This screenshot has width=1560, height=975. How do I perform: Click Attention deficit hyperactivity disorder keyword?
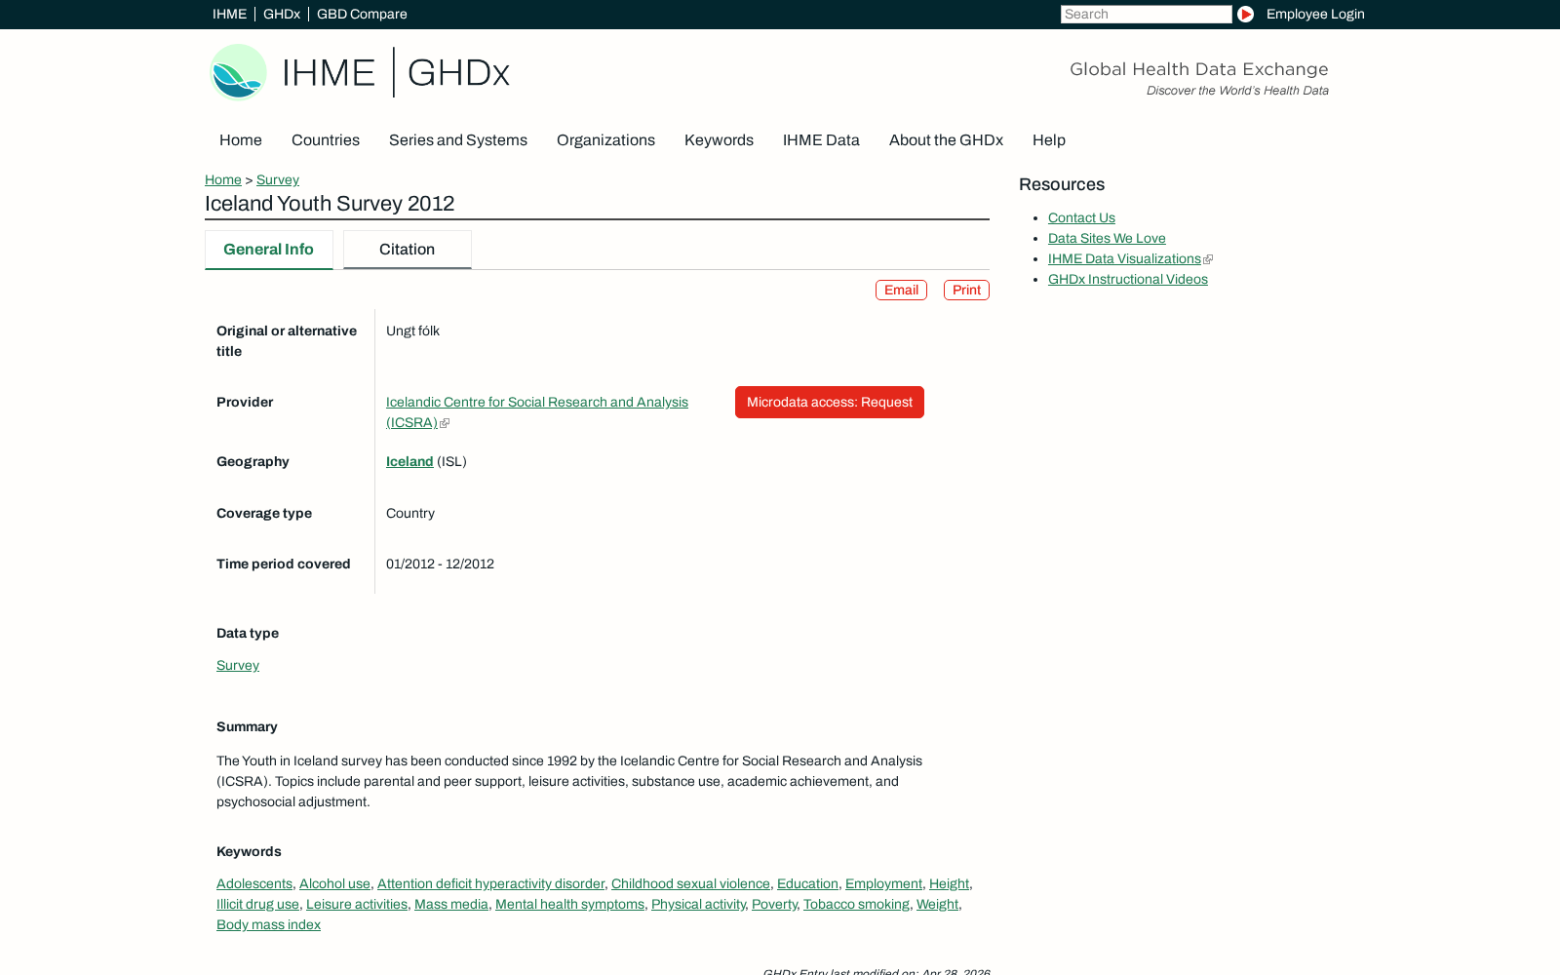[x=490, y=883]
